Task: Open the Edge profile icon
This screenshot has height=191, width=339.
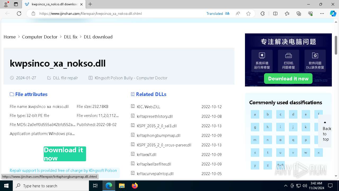Action: pyautogui.click(x=6, y=4)
